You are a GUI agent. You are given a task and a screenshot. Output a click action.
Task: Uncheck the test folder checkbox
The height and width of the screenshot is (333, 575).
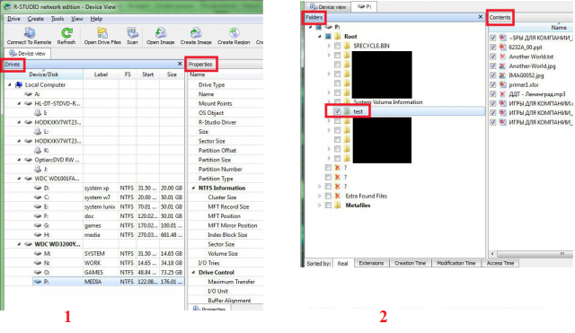point(338,111)
